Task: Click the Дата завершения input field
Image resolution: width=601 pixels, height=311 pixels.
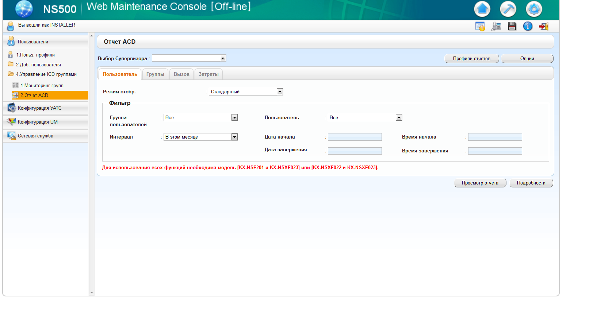Action: (355, 151)
